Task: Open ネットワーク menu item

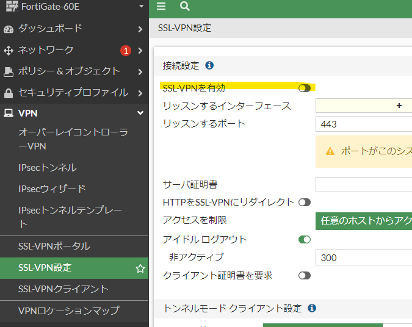Action: (46, 50)
